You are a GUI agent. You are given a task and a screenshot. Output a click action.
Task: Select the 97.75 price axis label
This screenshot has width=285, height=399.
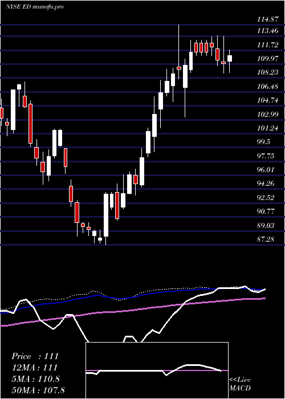(265, 156)
